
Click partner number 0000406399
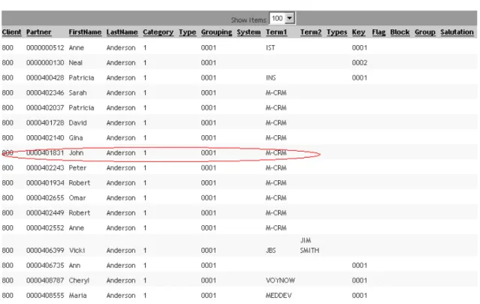coord(45,250)
